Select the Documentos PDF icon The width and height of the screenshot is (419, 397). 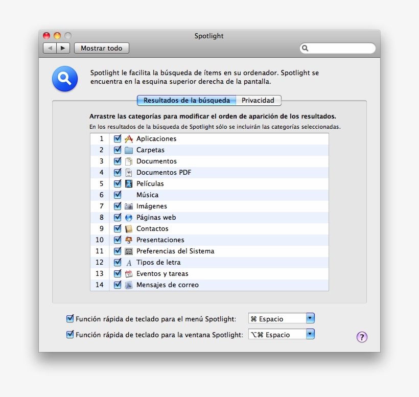(128, 172)
